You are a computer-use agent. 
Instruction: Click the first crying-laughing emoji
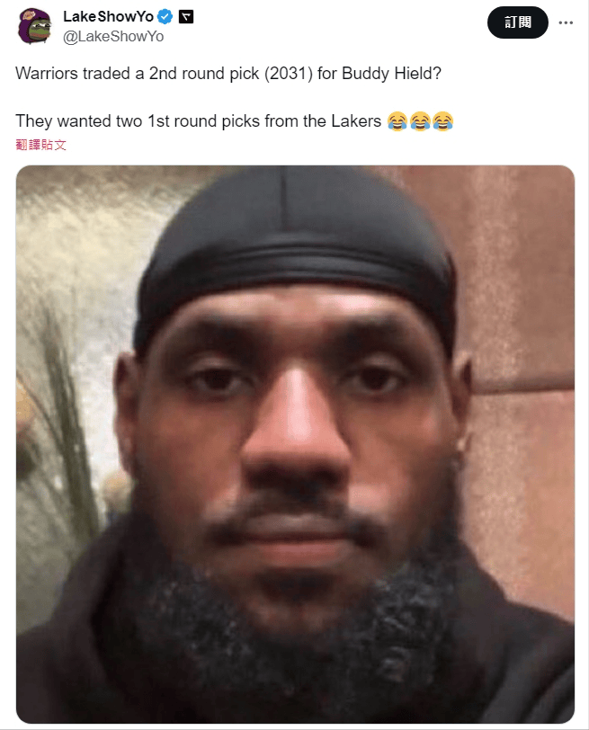coord(397,121)
